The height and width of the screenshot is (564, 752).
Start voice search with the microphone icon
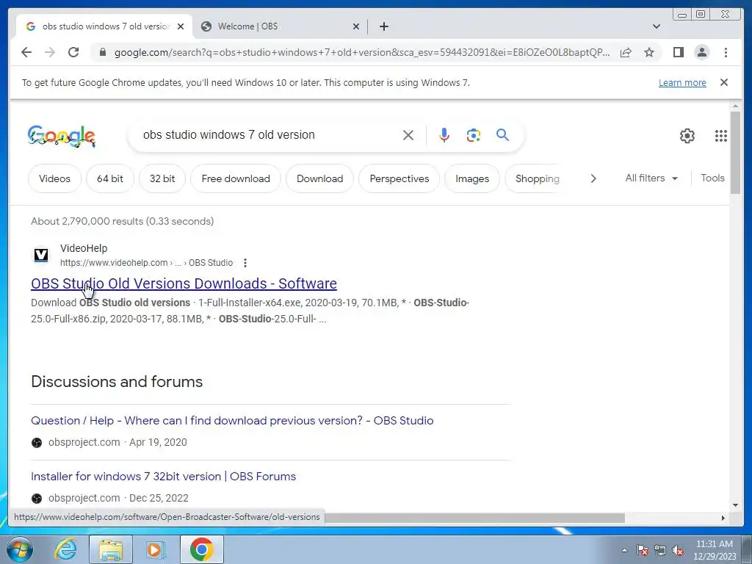pyautogui.click(x=444, y=135)
